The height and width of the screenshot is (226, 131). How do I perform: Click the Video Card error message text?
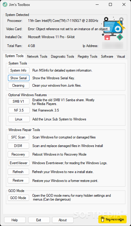click(68, 29)
